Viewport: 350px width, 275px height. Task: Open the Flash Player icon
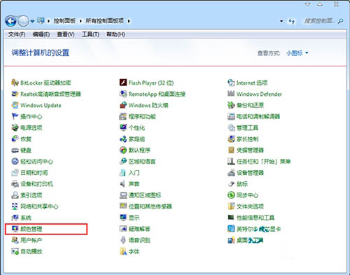point(123,83)
